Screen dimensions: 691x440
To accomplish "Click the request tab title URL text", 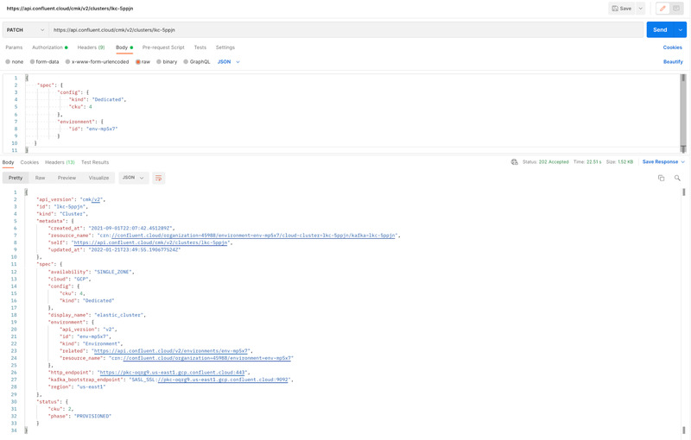I will [x=70, y=9].
